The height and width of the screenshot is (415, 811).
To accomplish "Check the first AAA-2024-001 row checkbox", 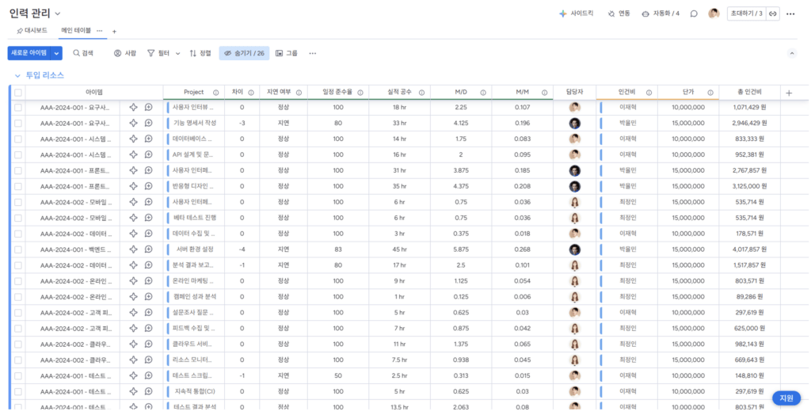I will pos(18,107).
